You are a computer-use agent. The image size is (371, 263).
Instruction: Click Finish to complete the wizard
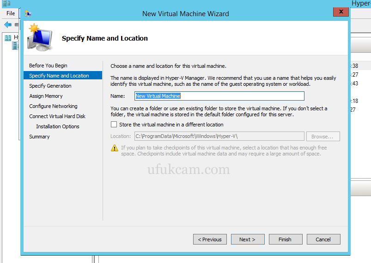pyautogui.click(x=286, y=239)
